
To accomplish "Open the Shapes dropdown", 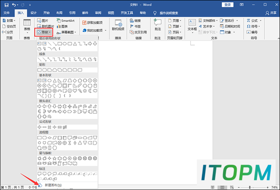I will point(44,32).
